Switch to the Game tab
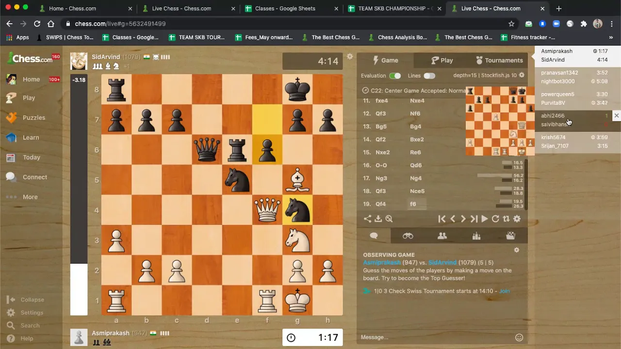Image resolution: width=621 pixels, height=349 pixels. pyautogui.click(x=385, y=60)
